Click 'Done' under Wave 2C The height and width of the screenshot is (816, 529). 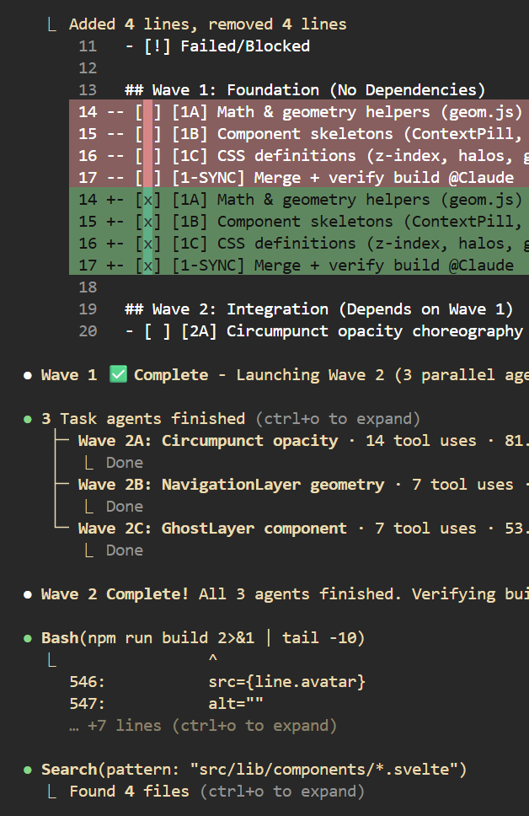point(125,550)
